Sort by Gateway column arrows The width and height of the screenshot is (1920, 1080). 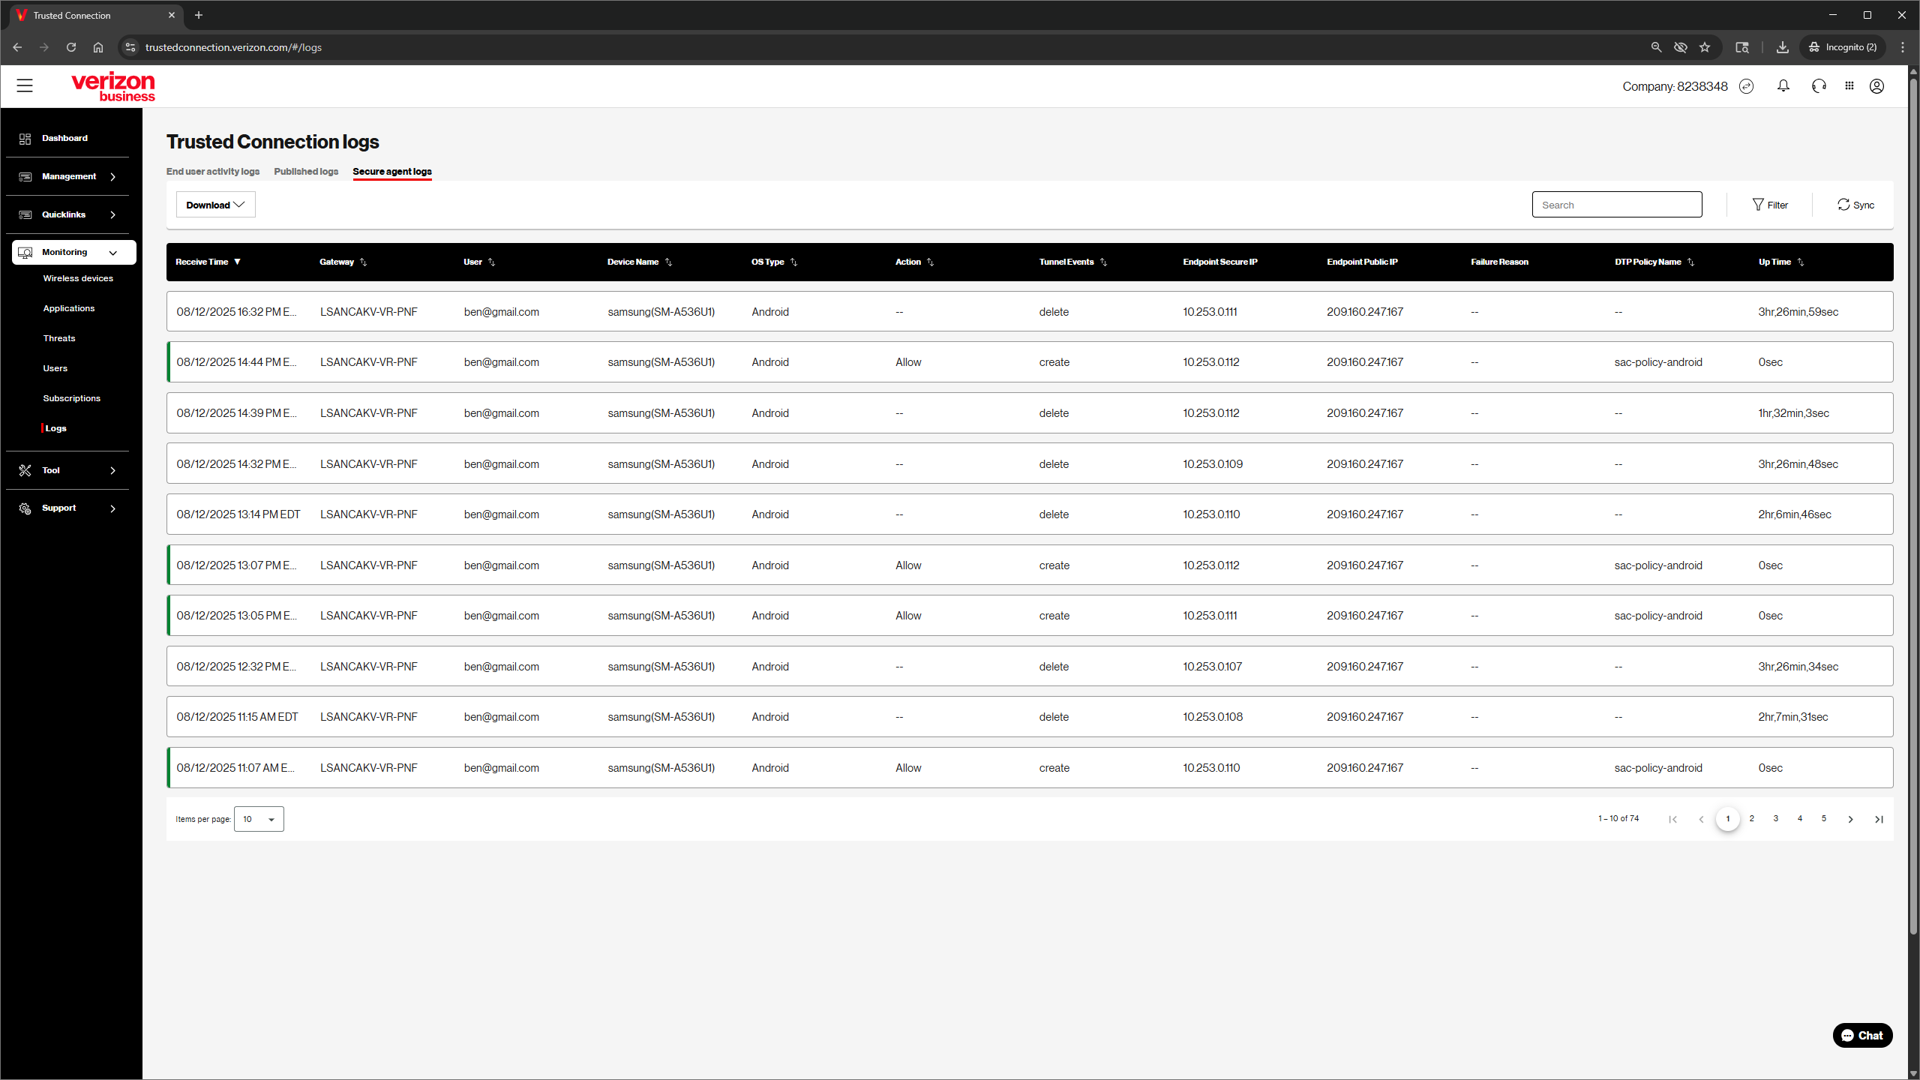tap(364, 262)
